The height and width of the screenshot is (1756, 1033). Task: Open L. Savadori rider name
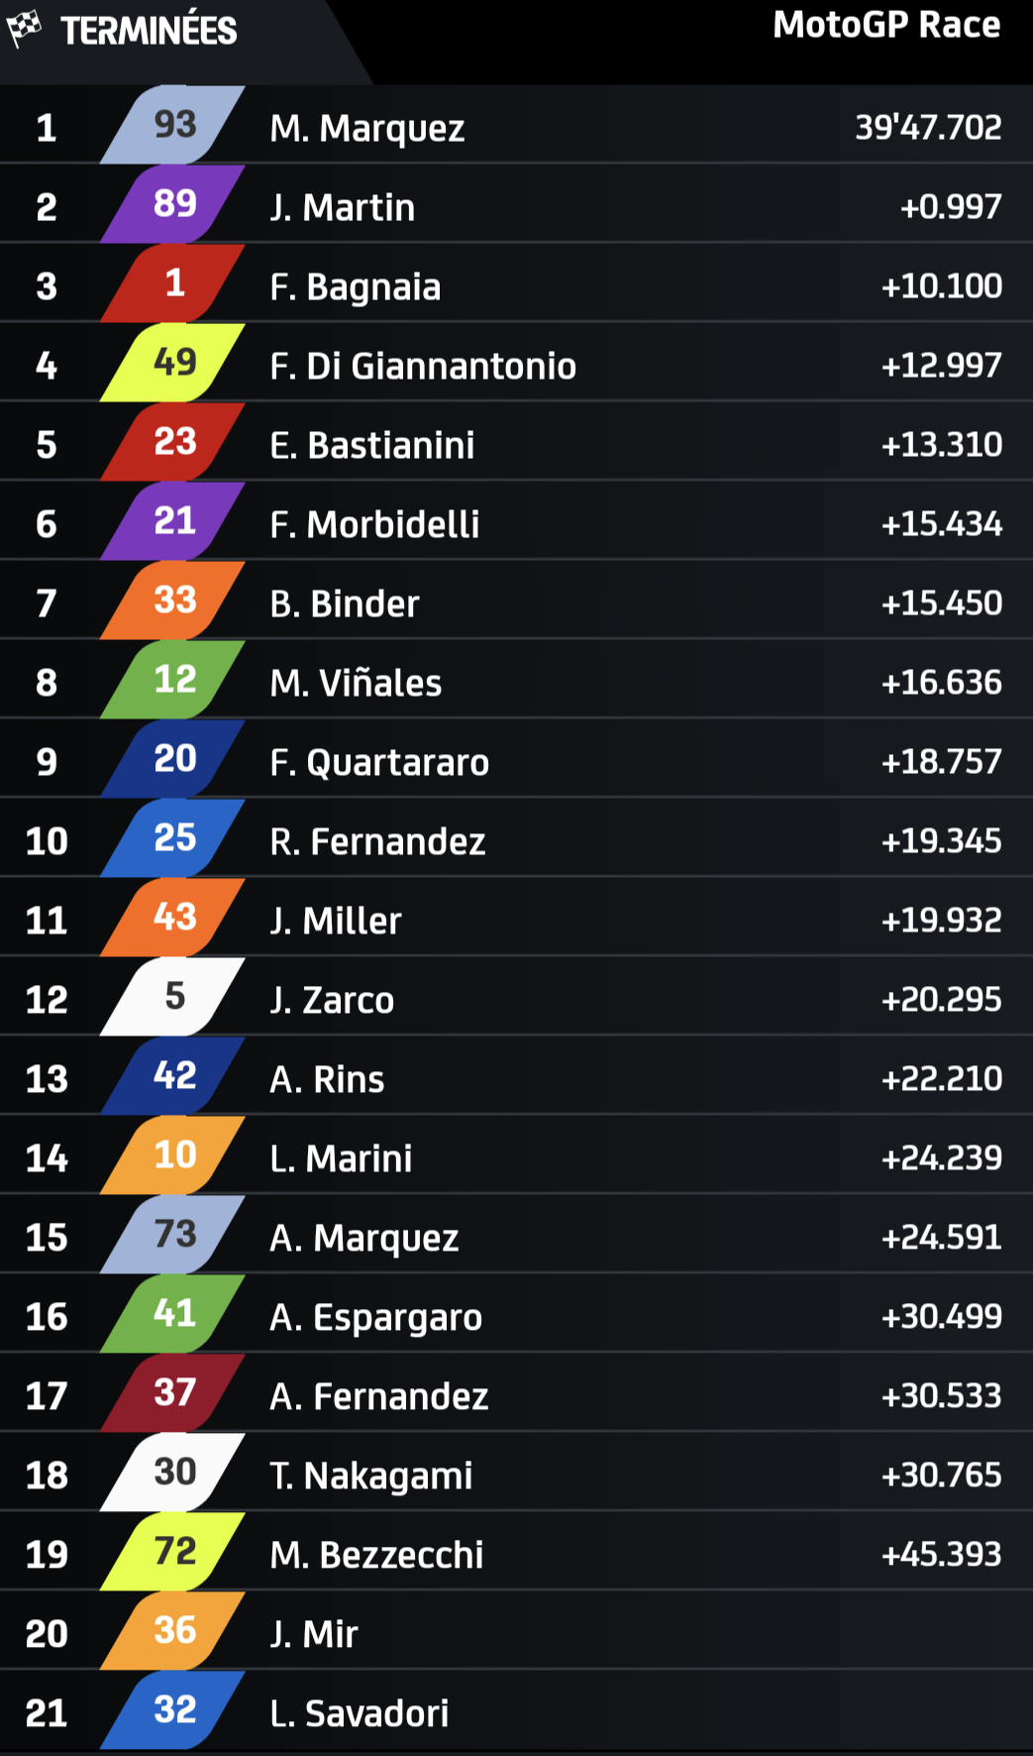[360, 1713]
